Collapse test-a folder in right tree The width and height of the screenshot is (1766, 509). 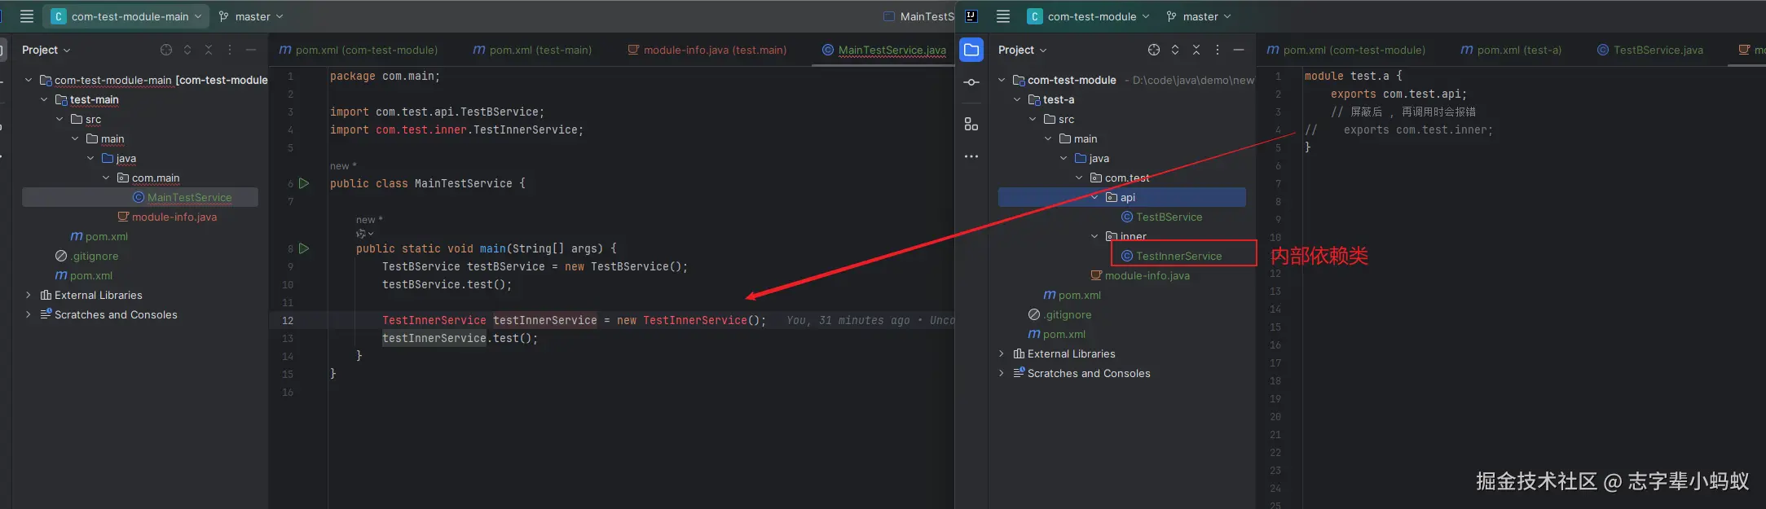click(1017, 99)
